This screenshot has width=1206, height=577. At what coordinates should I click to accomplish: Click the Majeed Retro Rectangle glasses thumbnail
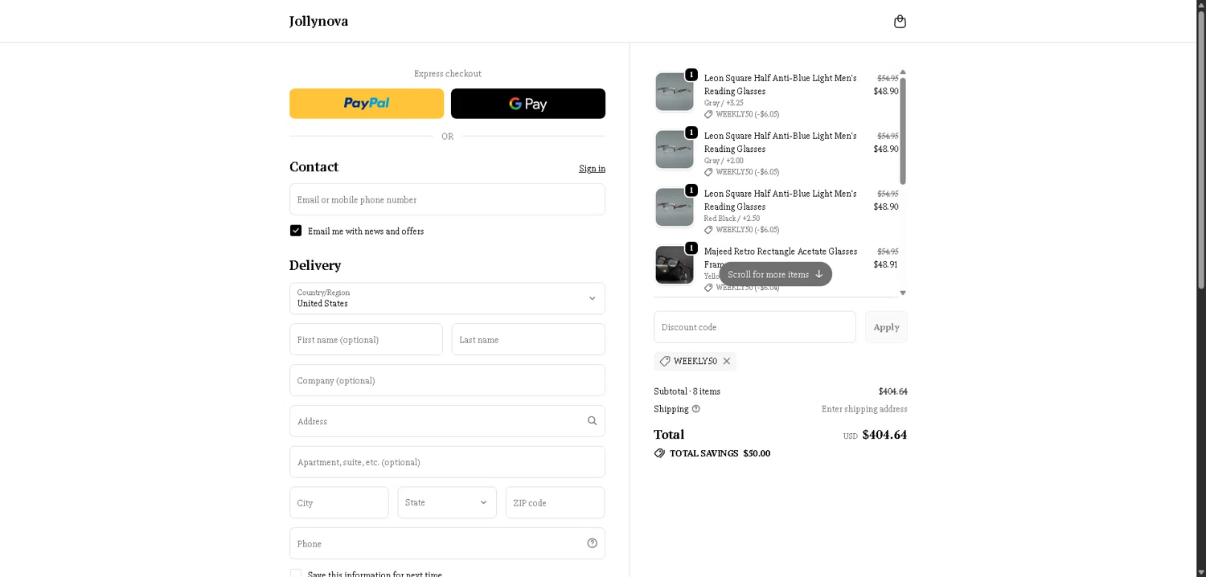(x=675, y=265)
